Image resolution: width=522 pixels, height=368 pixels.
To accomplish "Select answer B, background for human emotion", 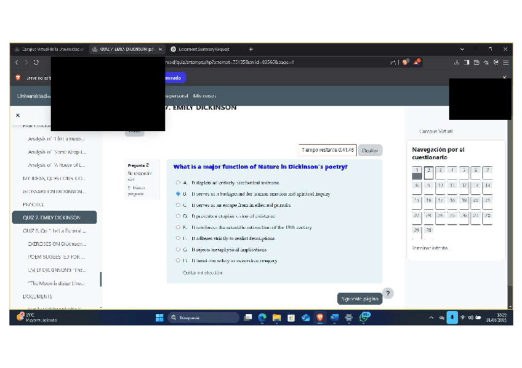I will click(178, 194).
